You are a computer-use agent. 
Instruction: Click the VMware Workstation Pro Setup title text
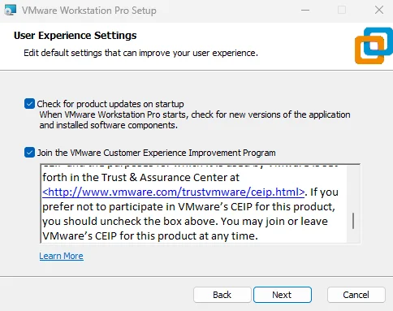[x=89, y=11]
